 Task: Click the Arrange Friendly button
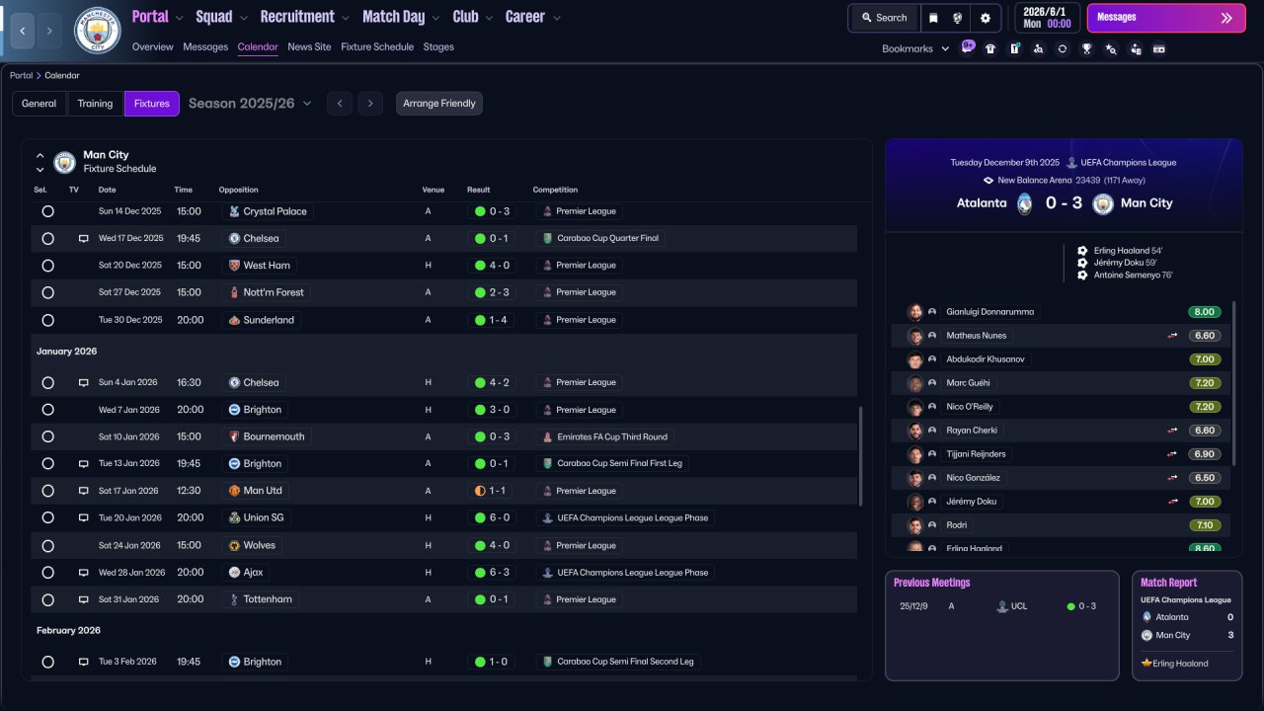tap(439, 104)
